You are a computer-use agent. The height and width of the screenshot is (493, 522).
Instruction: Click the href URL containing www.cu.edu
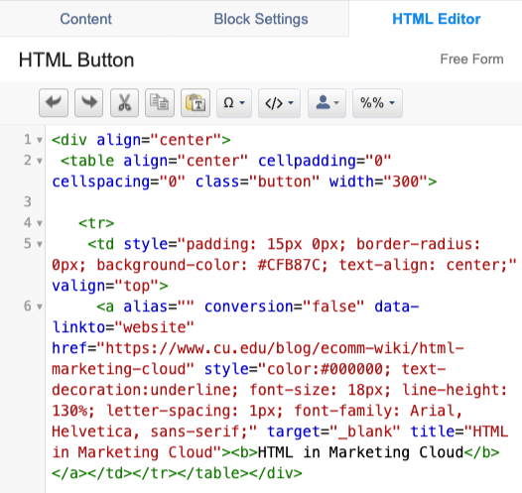pos(258,359)
